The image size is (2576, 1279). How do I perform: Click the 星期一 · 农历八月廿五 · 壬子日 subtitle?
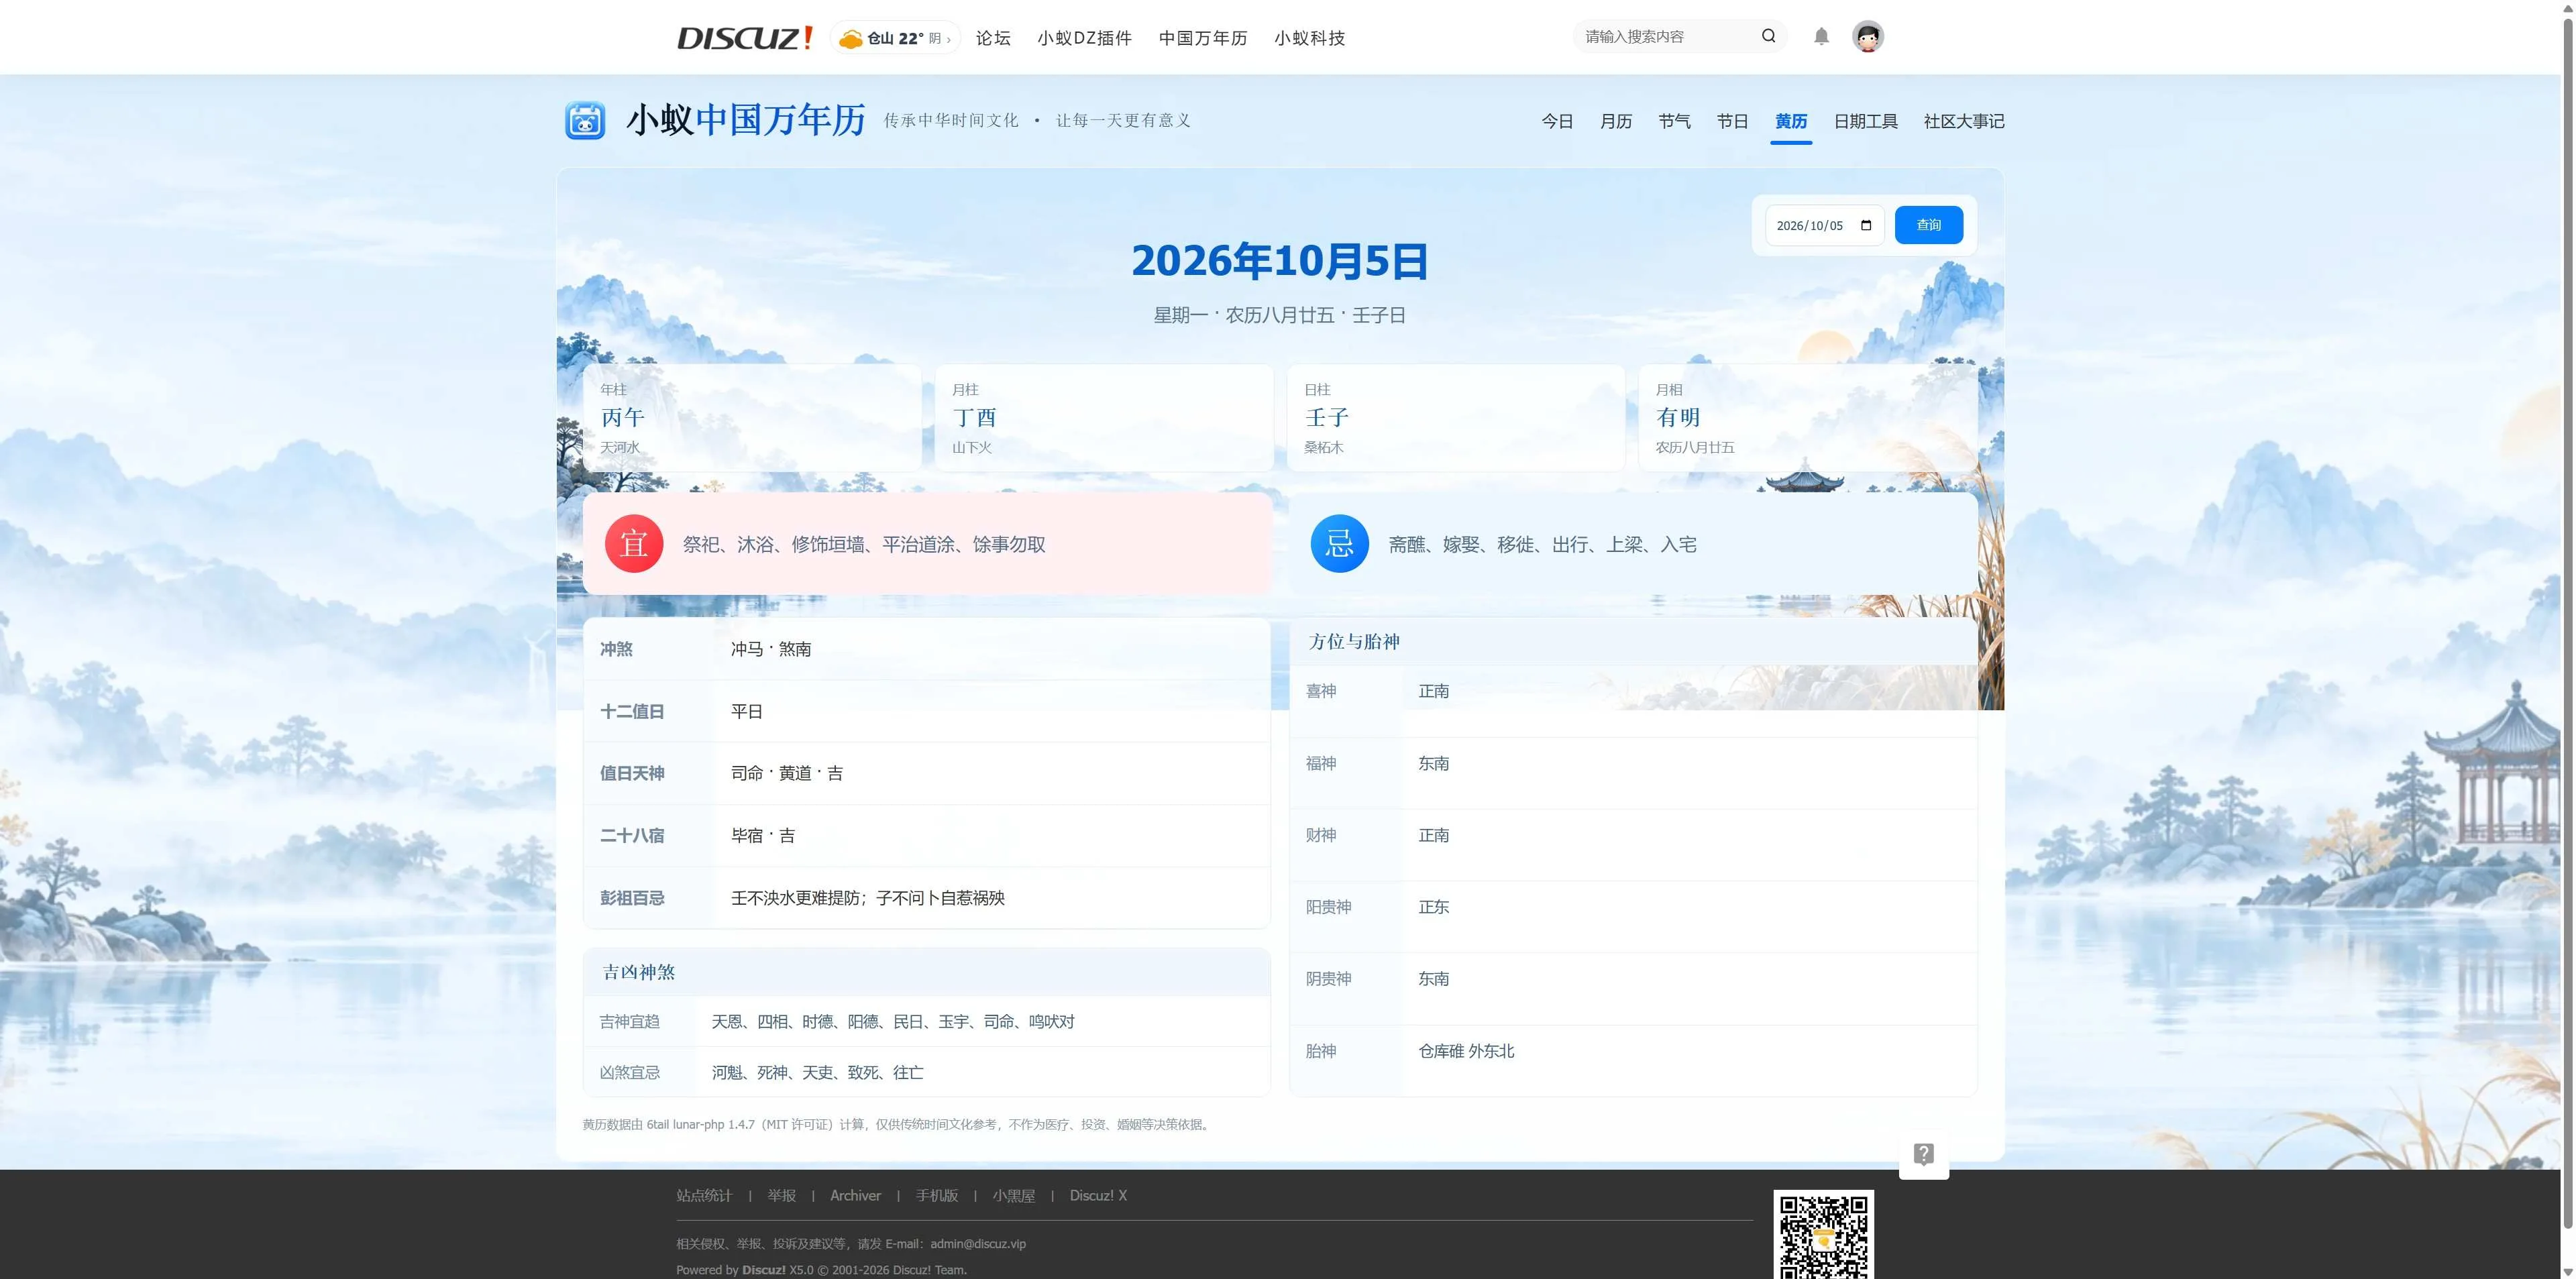pyautogui.click(x=1280, y=315)
